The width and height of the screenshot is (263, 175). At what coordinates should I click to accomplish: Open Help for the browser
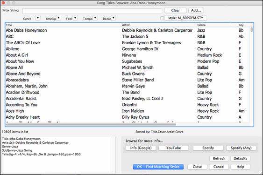click(241, 167)
